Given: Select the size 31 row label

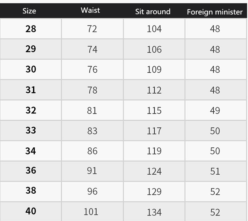Looking at the screenshot, I should pos(31,90).
